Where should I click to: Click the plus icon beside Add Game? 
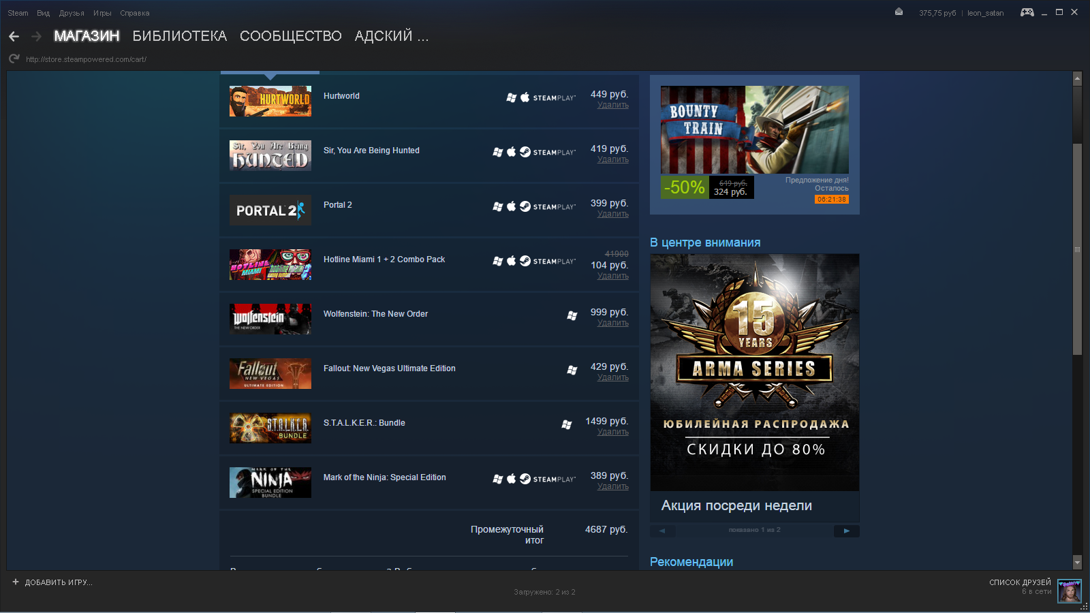16,582
